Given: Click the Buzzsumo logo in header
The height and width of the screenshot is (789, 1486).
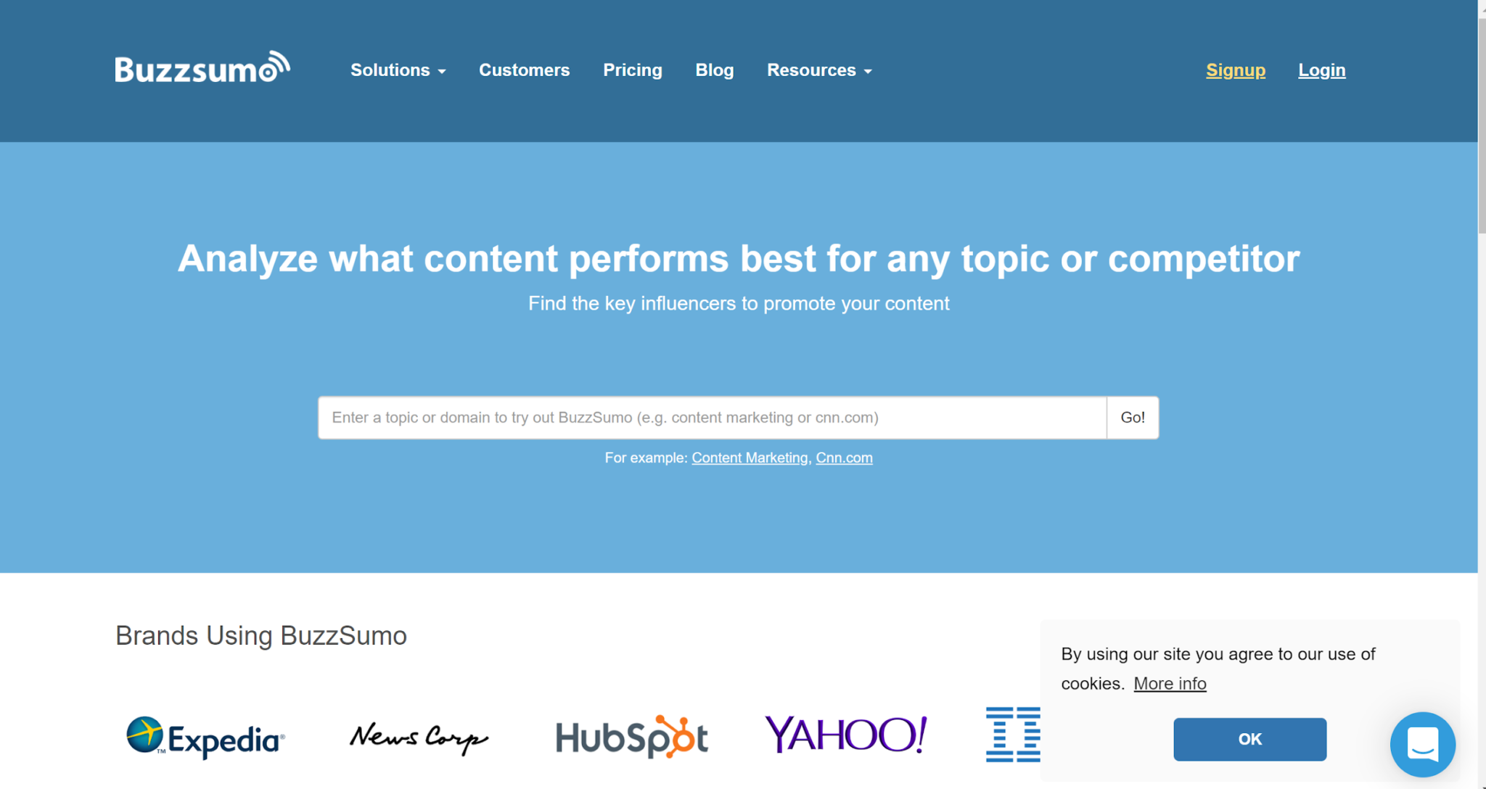Looking at the screenshot, I should (202, 67).
